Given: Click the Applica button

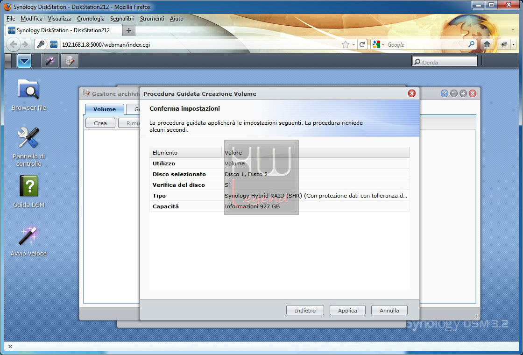Looking at the screenshot, I should tap(347, 310).
